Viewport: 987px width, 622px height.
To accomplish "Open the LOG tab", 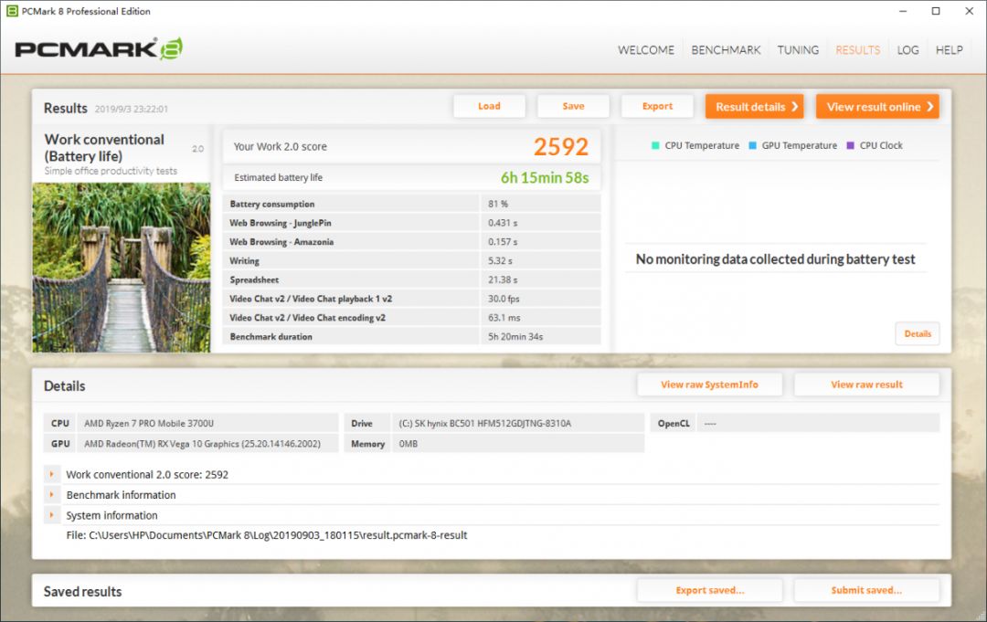I will [907, 50].
